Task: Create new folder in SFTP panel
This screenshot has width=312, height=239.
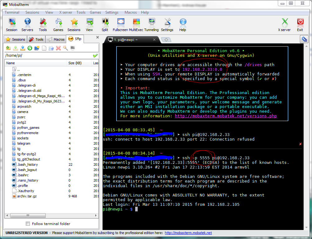Action: 37,48
